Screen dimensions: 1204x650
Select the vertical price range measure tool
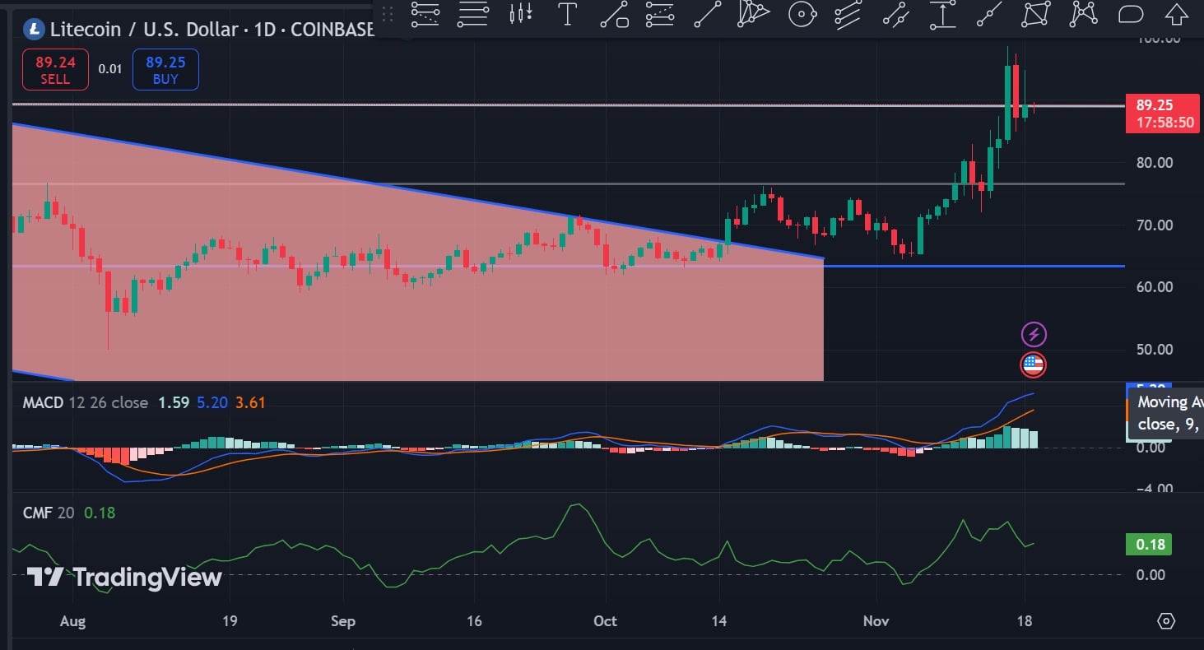click(942, 14)
